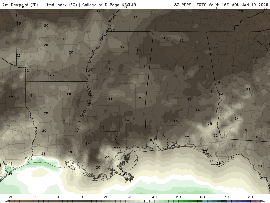Click the single-digit '9' dewpoint value in Georgia
The height and width of the screenshot is (203, 270).
(232, 66)
